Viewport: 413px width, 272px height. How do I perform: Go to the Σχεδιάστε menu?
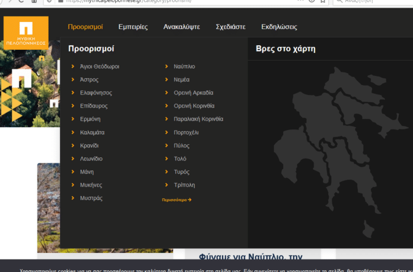pos(230,27)
